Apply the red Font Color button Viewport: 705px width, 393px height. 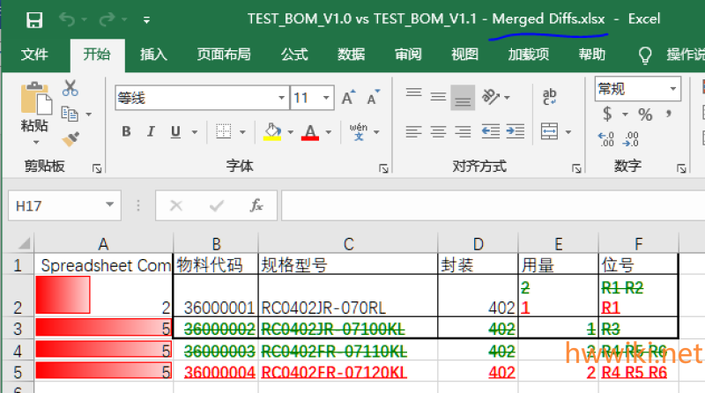click(310, 132)
